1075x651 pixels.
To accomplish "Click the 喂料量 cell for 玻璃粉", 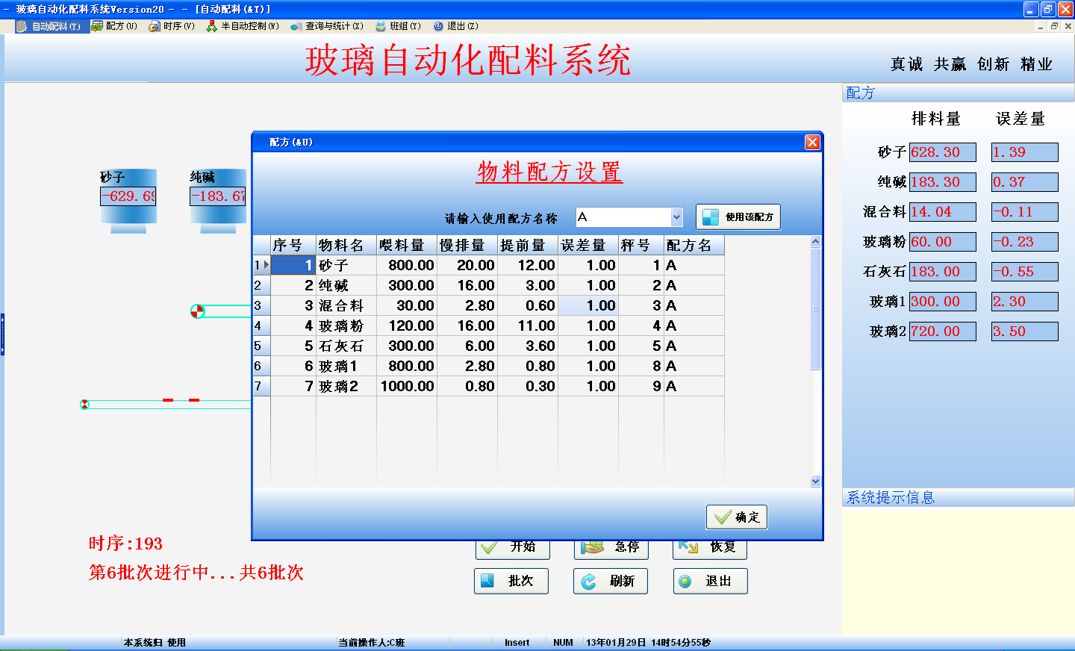I will coord(407,326).
